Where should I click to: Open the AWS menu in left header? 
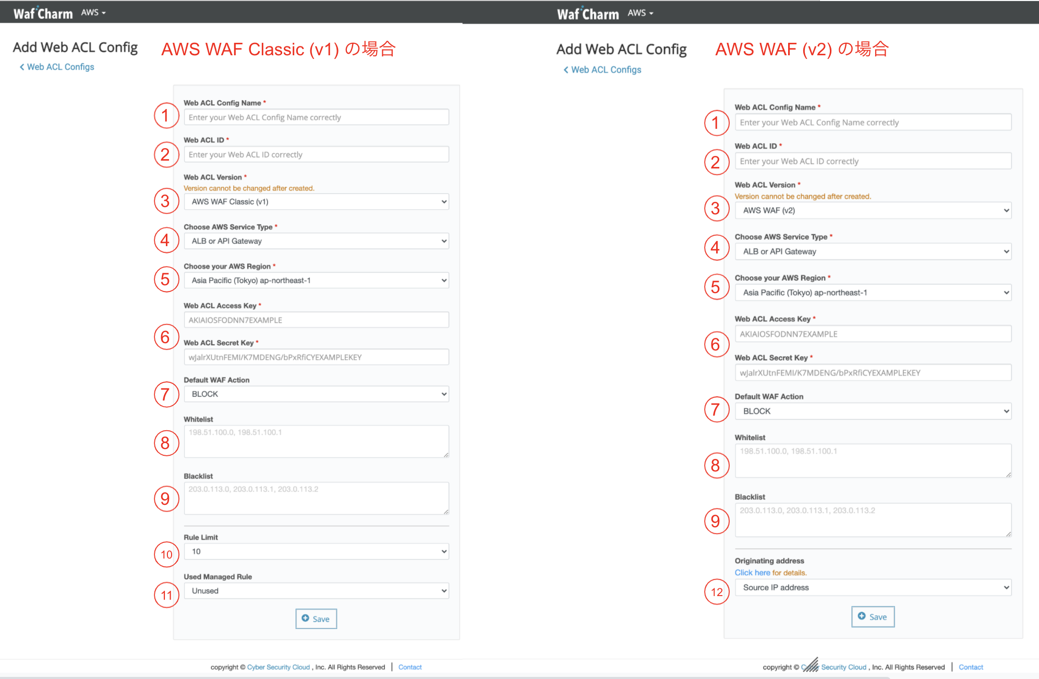point(93,13)
